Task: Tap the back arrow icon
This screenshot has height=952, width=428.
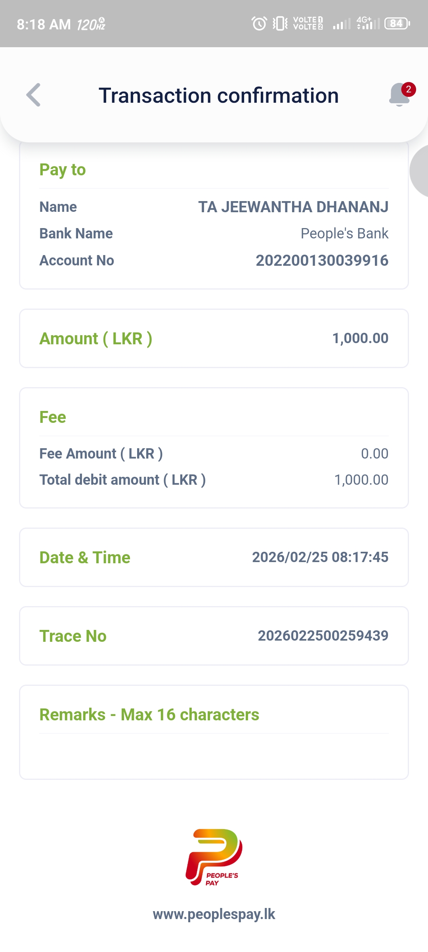Action: (34, 95)
